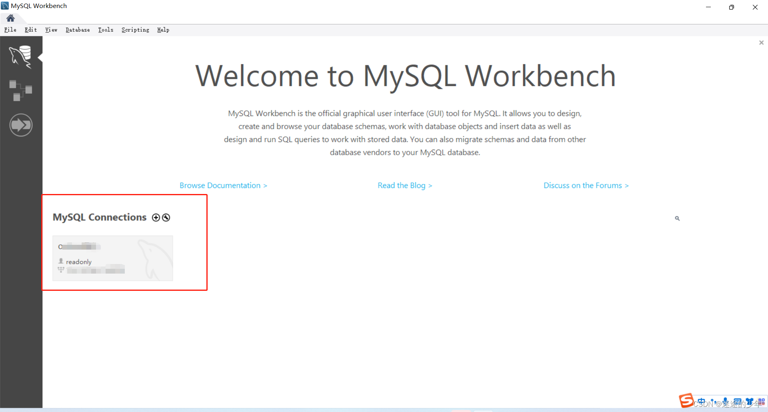The height and width of the screenshot is (412, 768).
Task: Minimize the MySQL Workbench window
Action: 708,7
